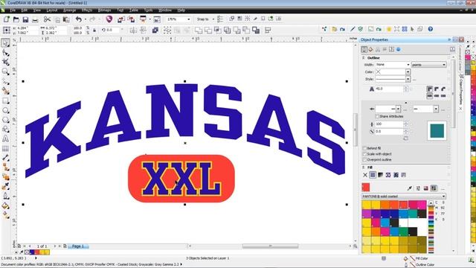Select No fill X in Fill section
The width and height of the screenshot is (476, 268).
[x=365, y=175]
